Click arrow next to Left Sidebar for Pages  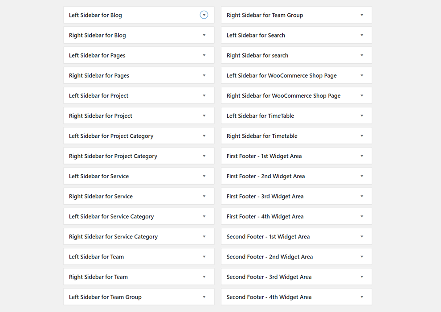pos(204,55)
